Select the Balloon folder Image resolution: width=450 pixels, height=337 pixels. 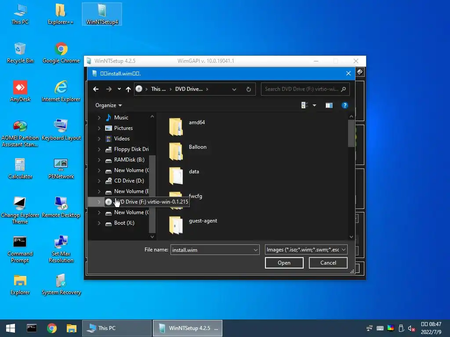tap(188, 151)
